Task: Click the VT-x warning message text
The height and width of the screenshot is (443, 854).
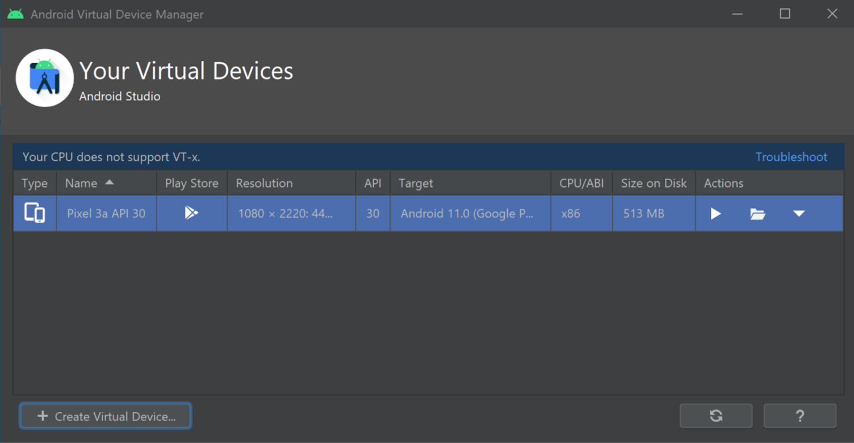Action: pos(111,157)
